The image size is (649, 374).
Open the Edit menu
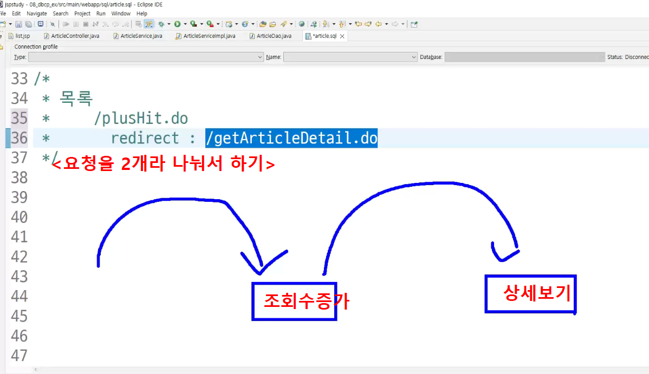click(17, 14)
